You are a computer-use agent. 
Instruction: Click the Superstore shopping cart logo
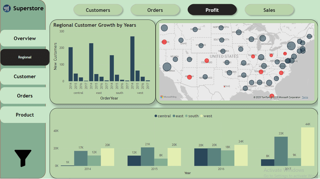(x=7, y=8)
